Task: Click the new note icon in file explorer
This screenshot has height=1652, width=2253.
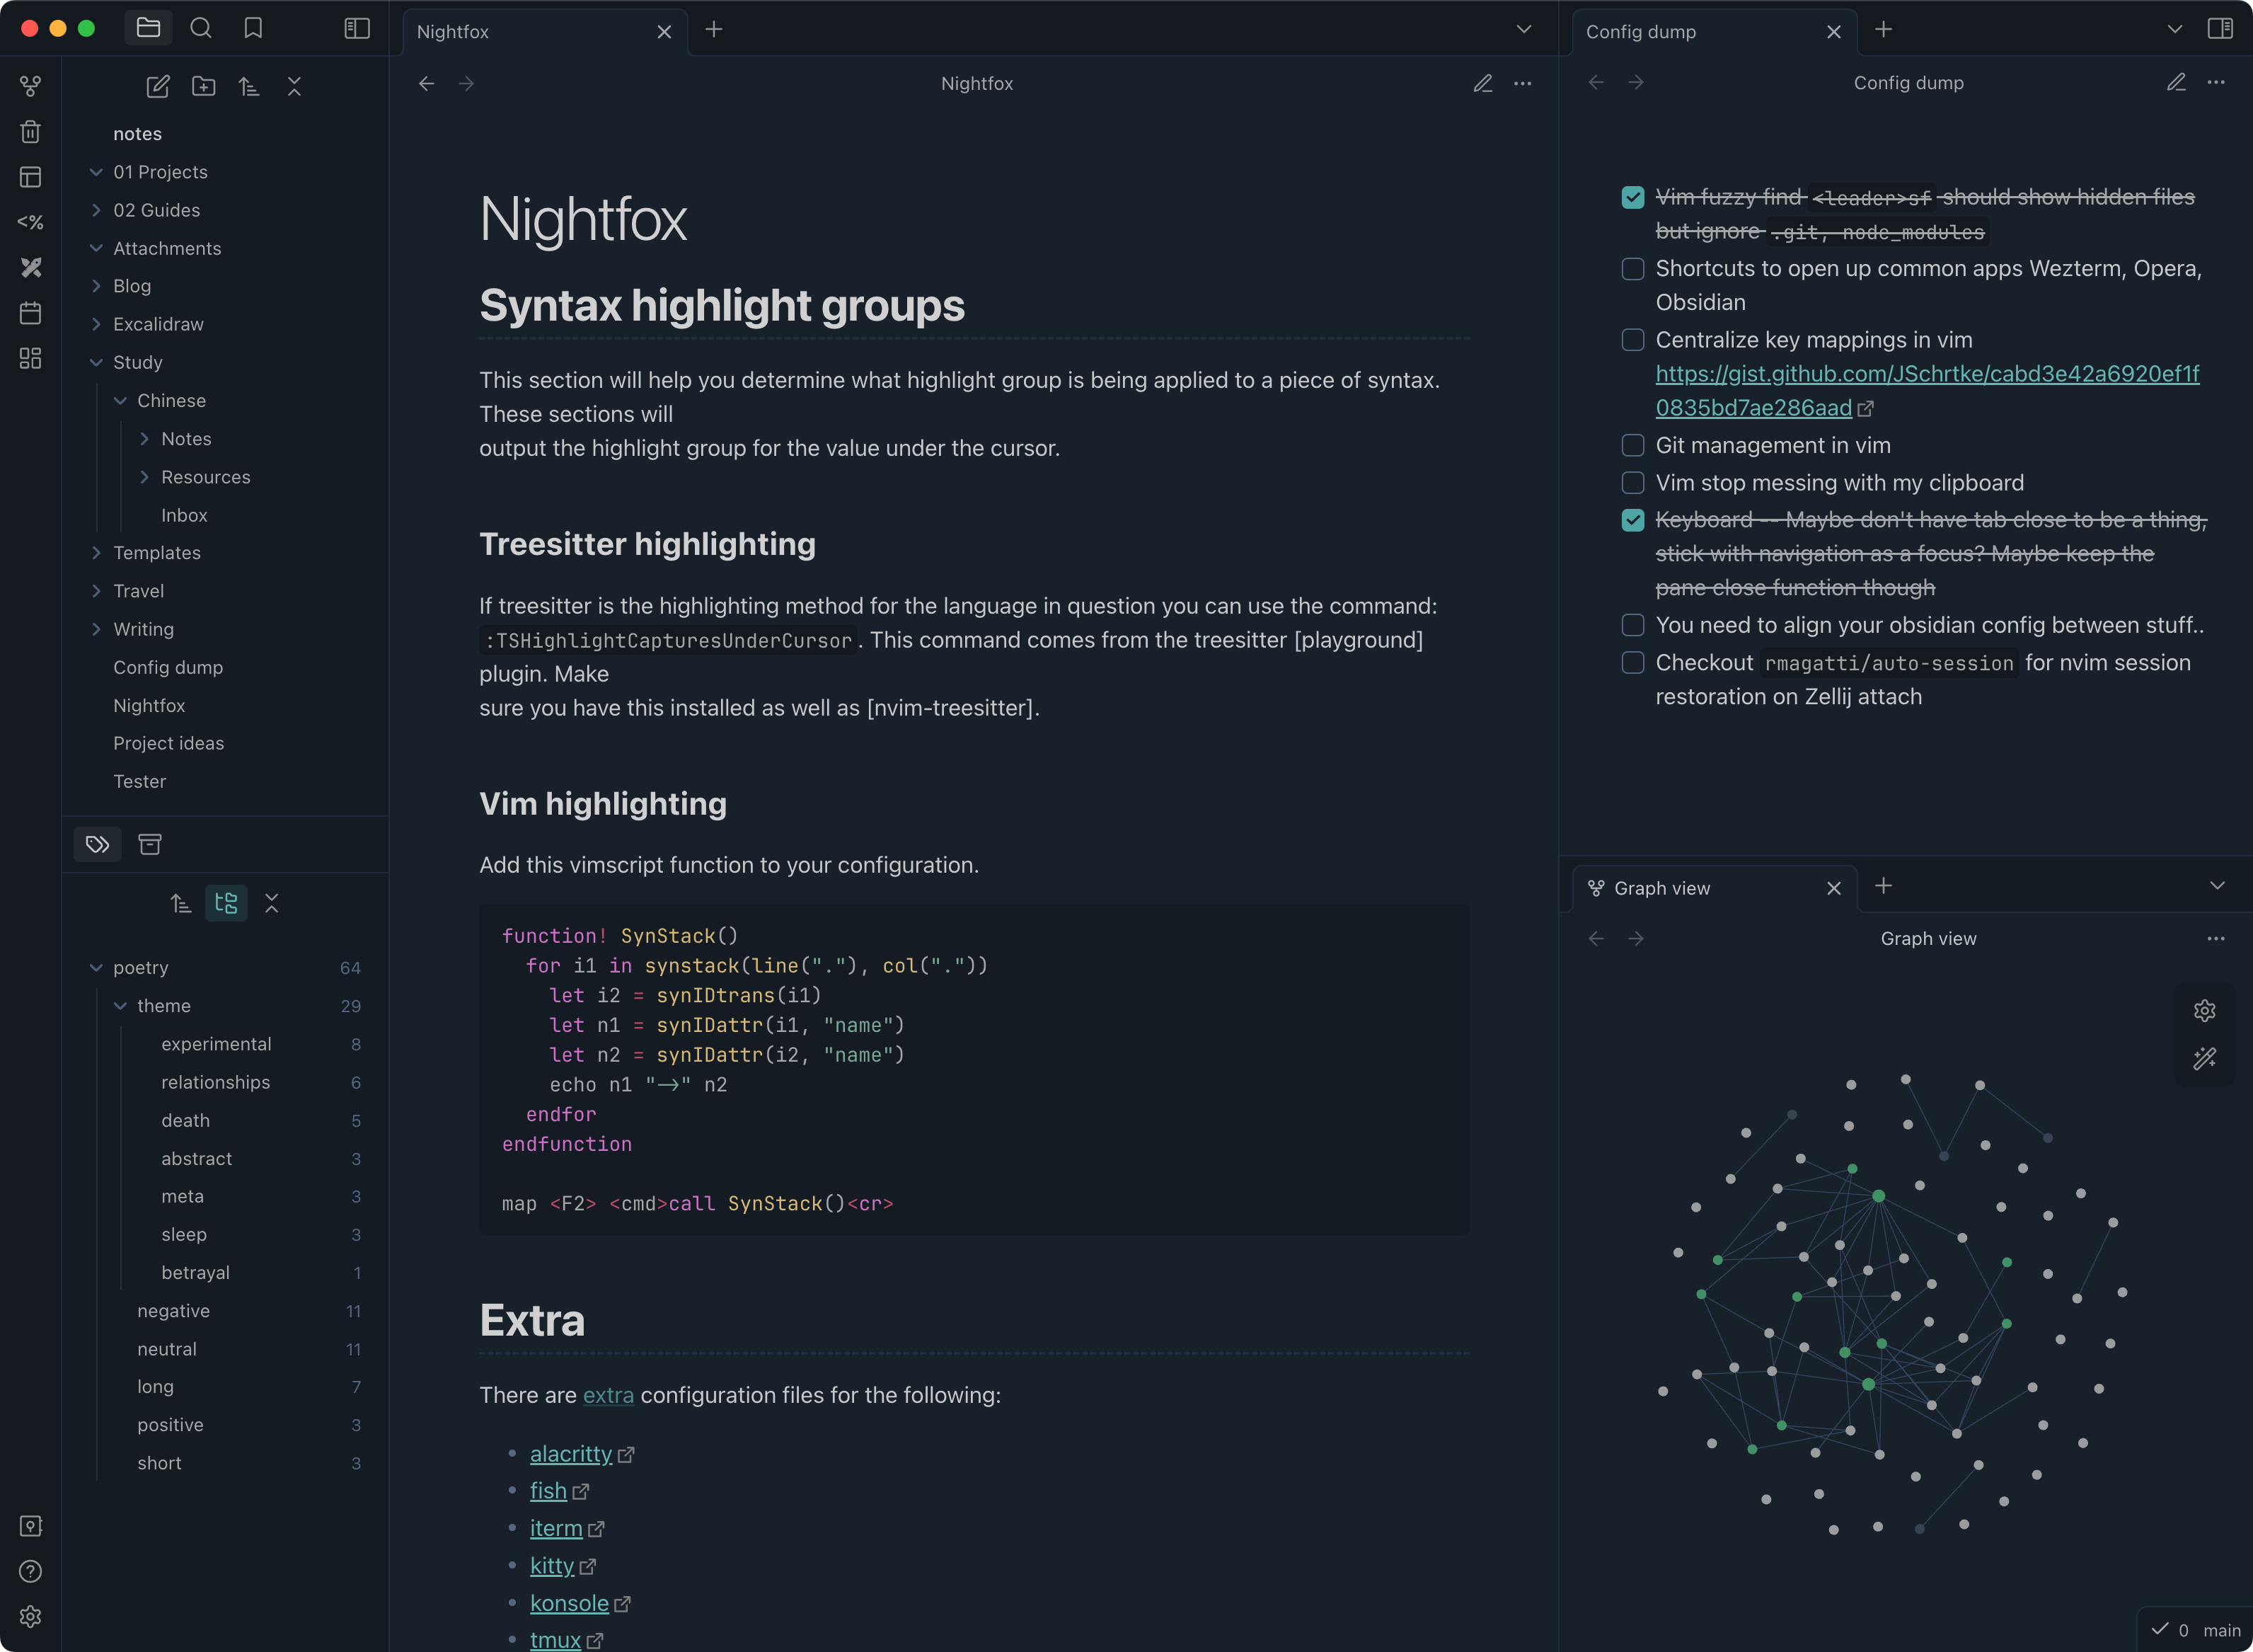Action: (158, 87)
